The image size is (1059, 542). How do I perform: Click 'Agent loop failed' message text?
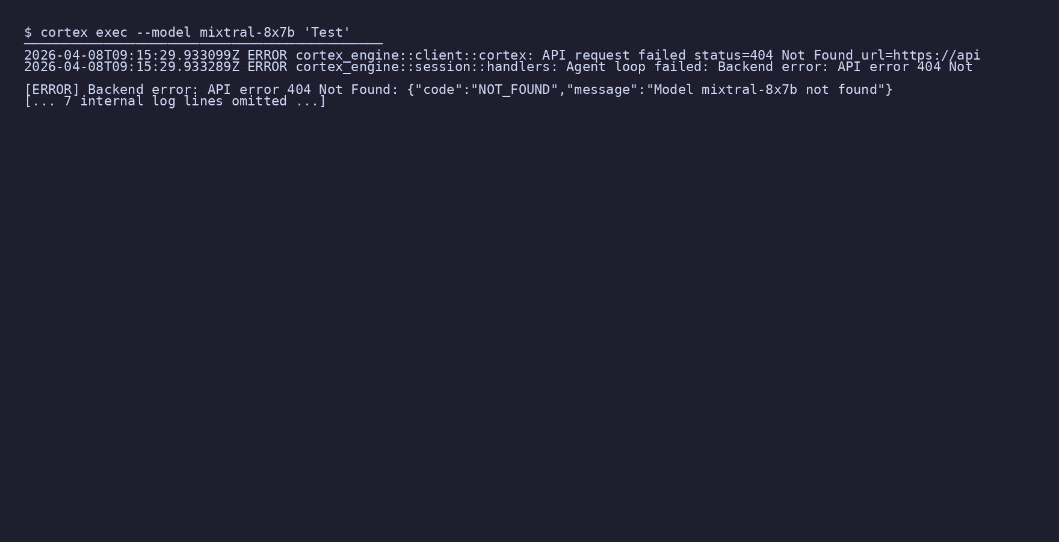[x=634, y=67]
